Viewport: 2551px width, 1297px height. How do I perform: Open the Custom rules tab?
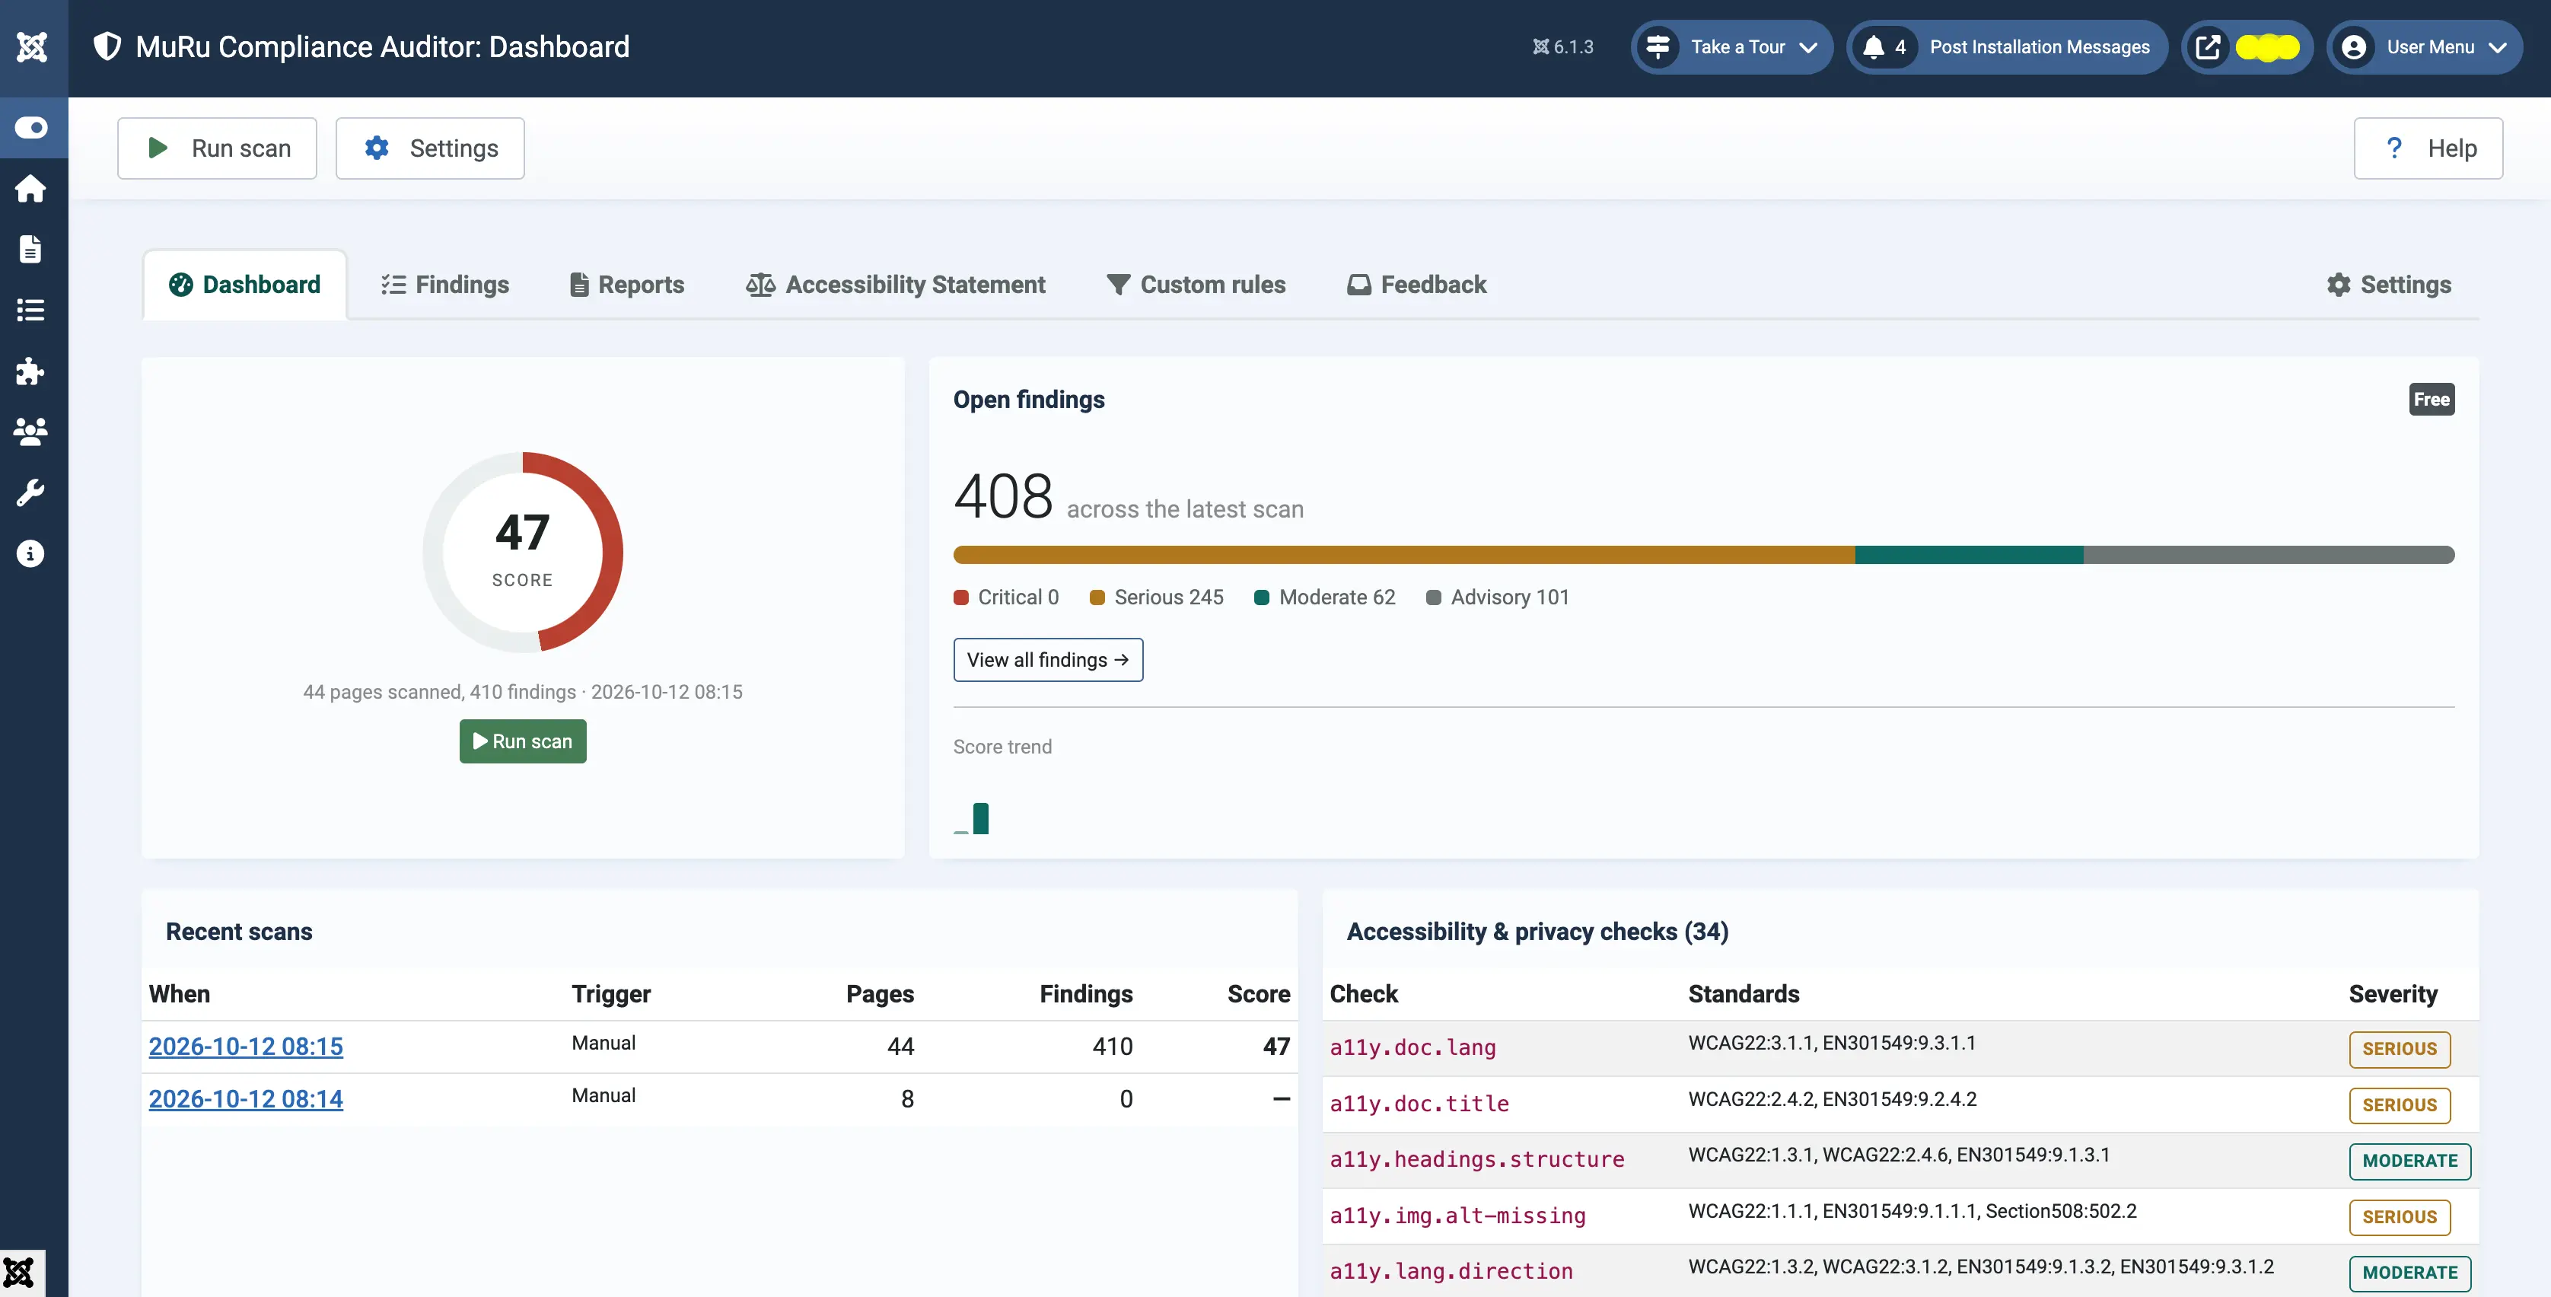[1196, 284]
